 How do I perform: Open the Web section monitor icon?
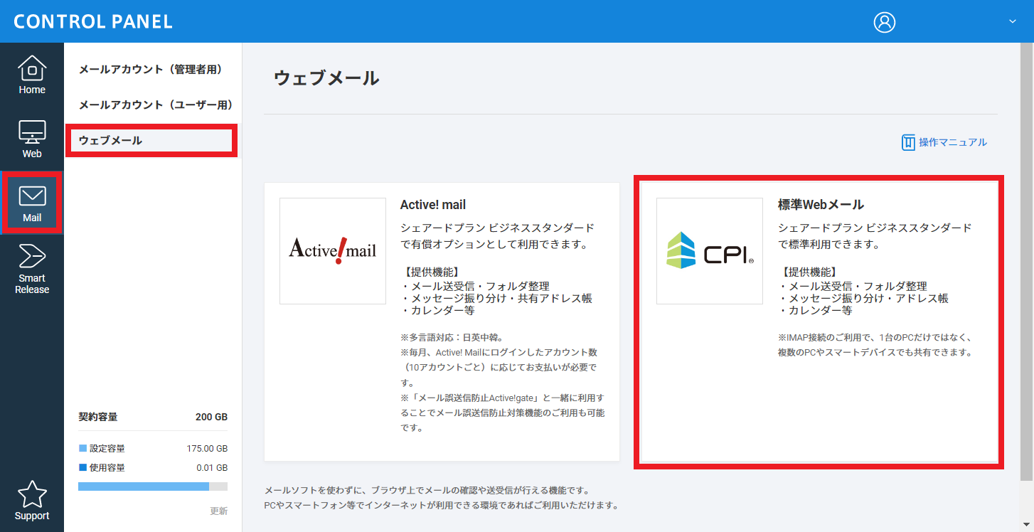[x=32, y=132]
